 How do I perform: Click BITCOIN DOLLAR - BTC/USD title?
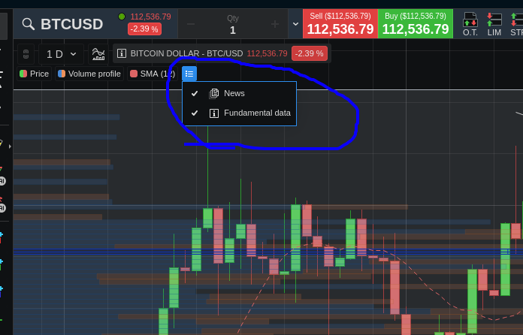(186, 53)
